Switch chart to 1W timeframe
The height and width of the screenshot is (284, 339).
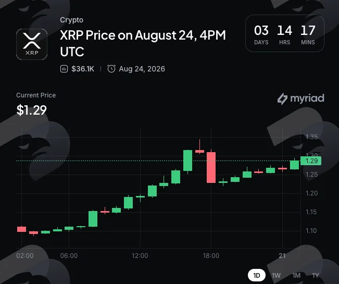coord(276,275)
